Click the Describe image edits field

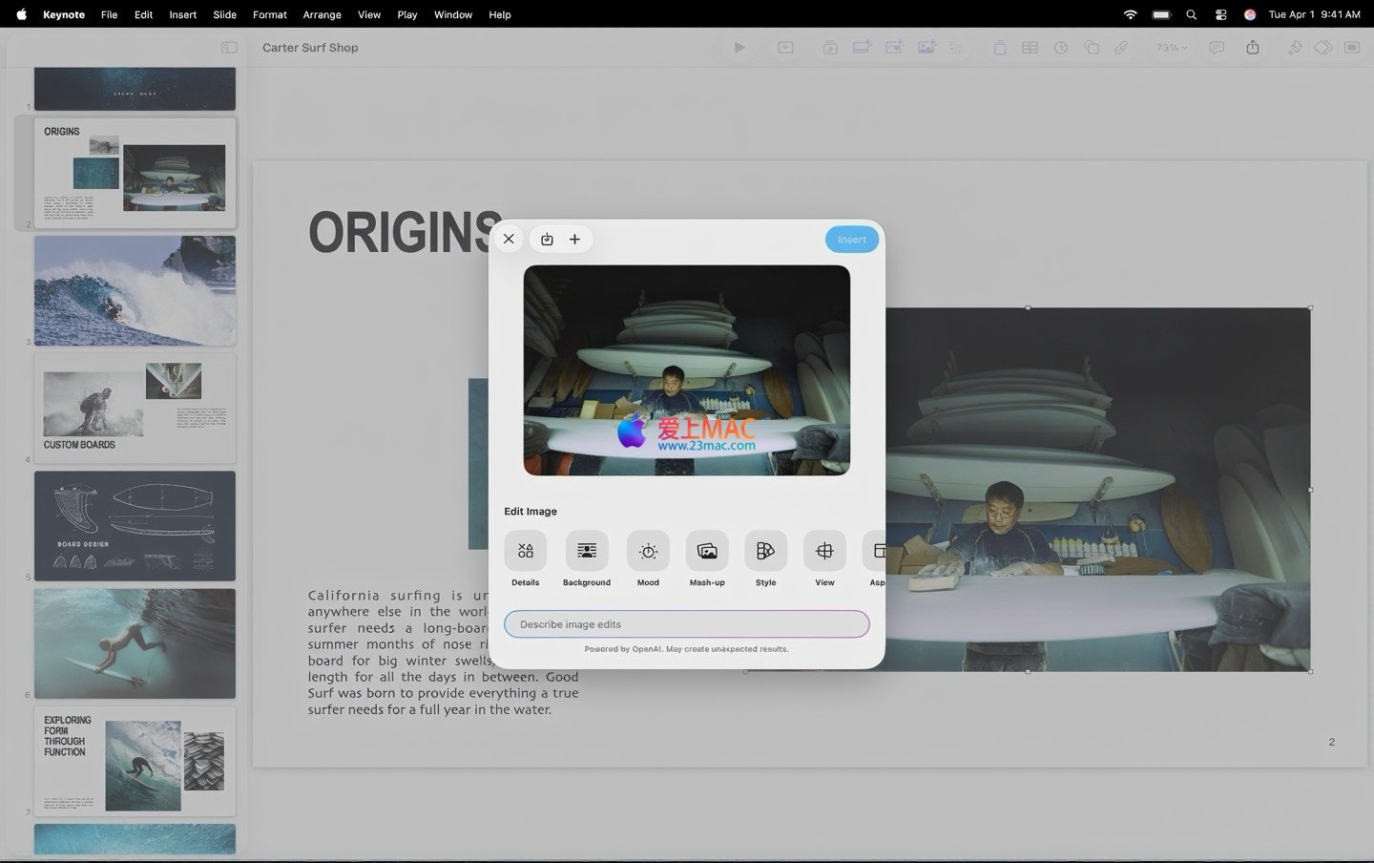[686, 624]
